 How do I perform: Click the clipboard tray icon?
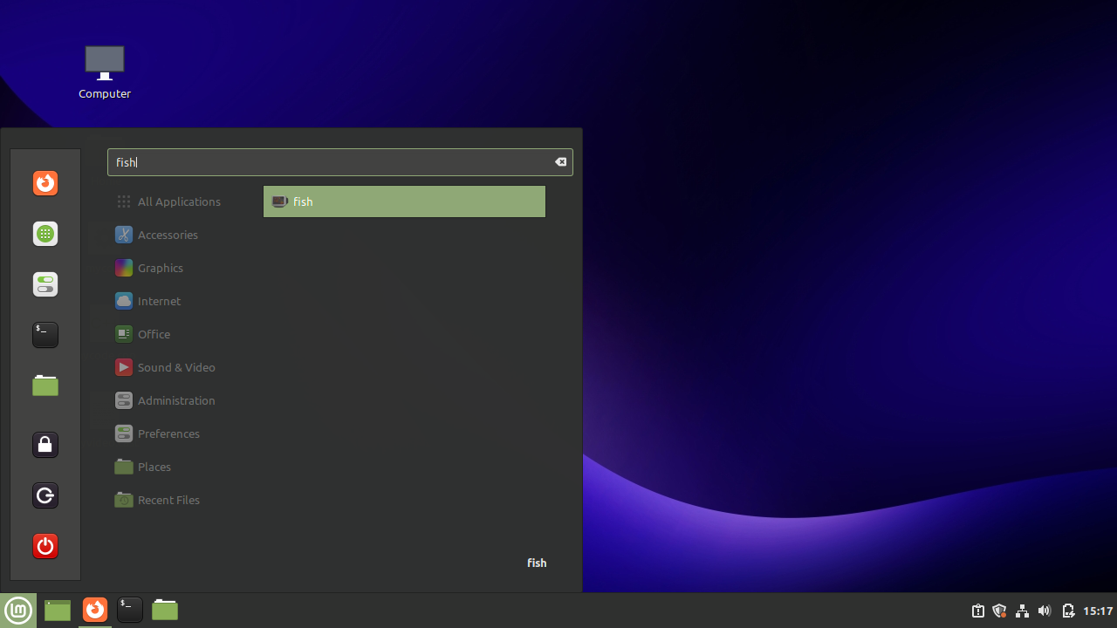pos(978,611)
